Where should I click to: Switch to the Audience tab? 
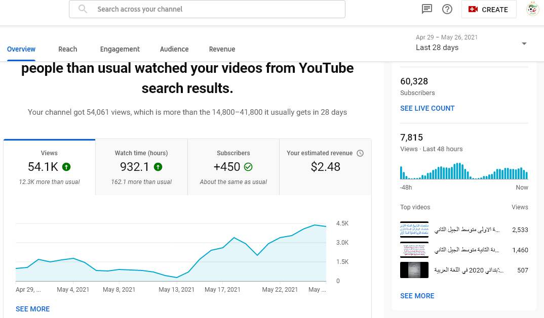click(174, 49)
